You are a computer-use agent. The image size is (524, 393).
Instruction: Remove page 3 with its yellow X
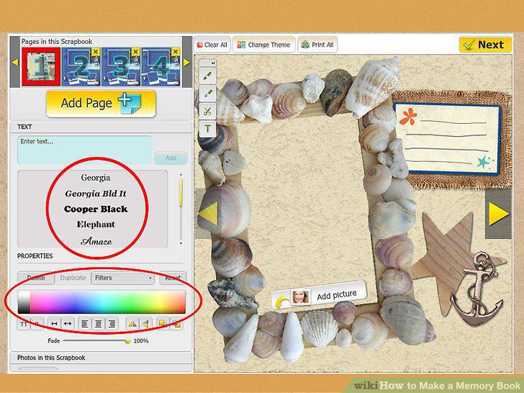pyautogui.click(x=135, y=52)
